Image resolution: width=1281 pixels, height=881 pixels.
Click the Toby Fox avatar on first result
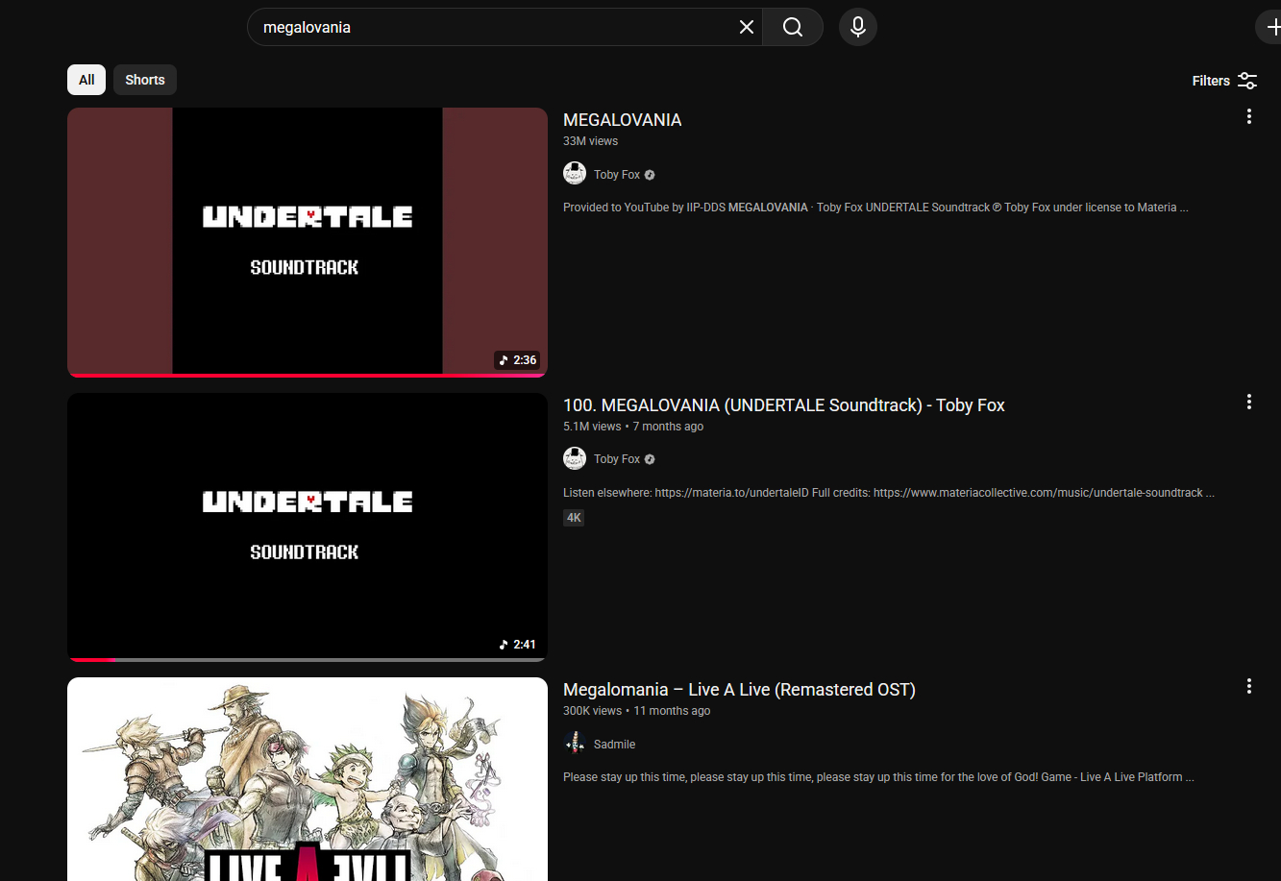575,174
